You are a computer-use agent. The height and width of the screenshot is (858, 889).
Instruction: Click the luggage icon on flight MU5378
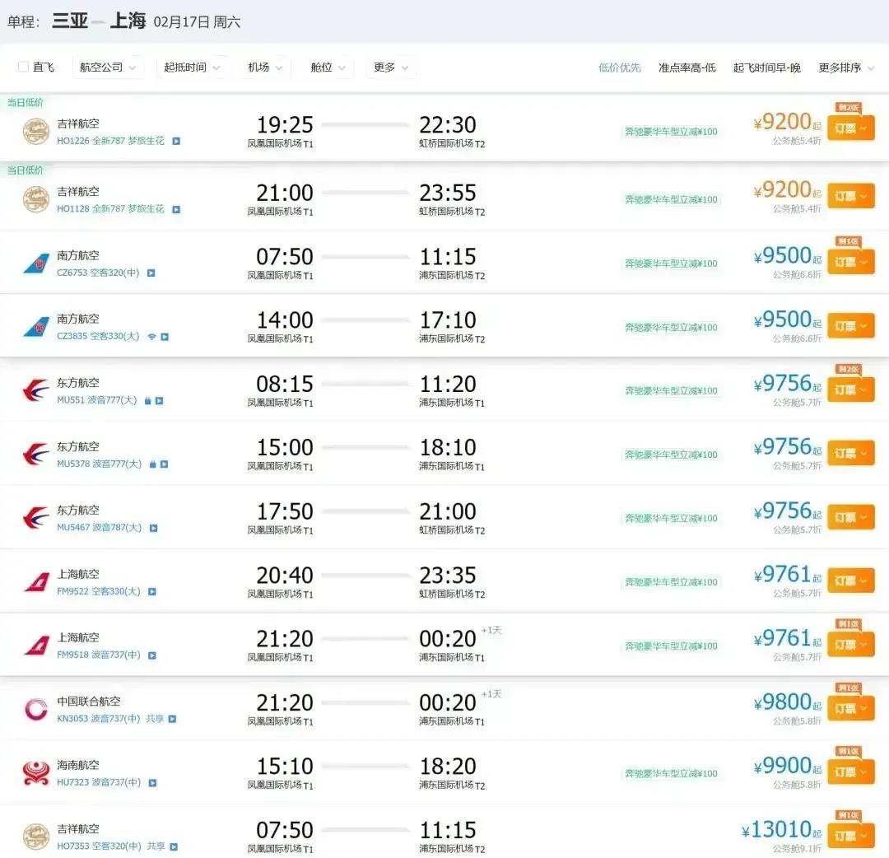pyautogui.click(x=152, y=464)
